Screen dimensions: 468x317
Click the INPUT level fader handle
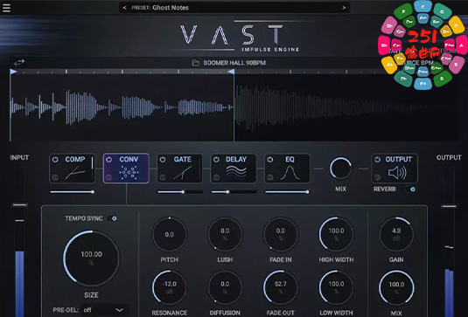pos(20,205)
